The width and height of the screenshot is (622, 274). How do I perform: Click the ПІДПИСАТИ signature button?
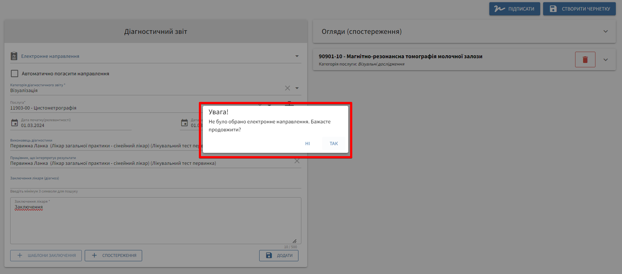click(x=514, y=9)
